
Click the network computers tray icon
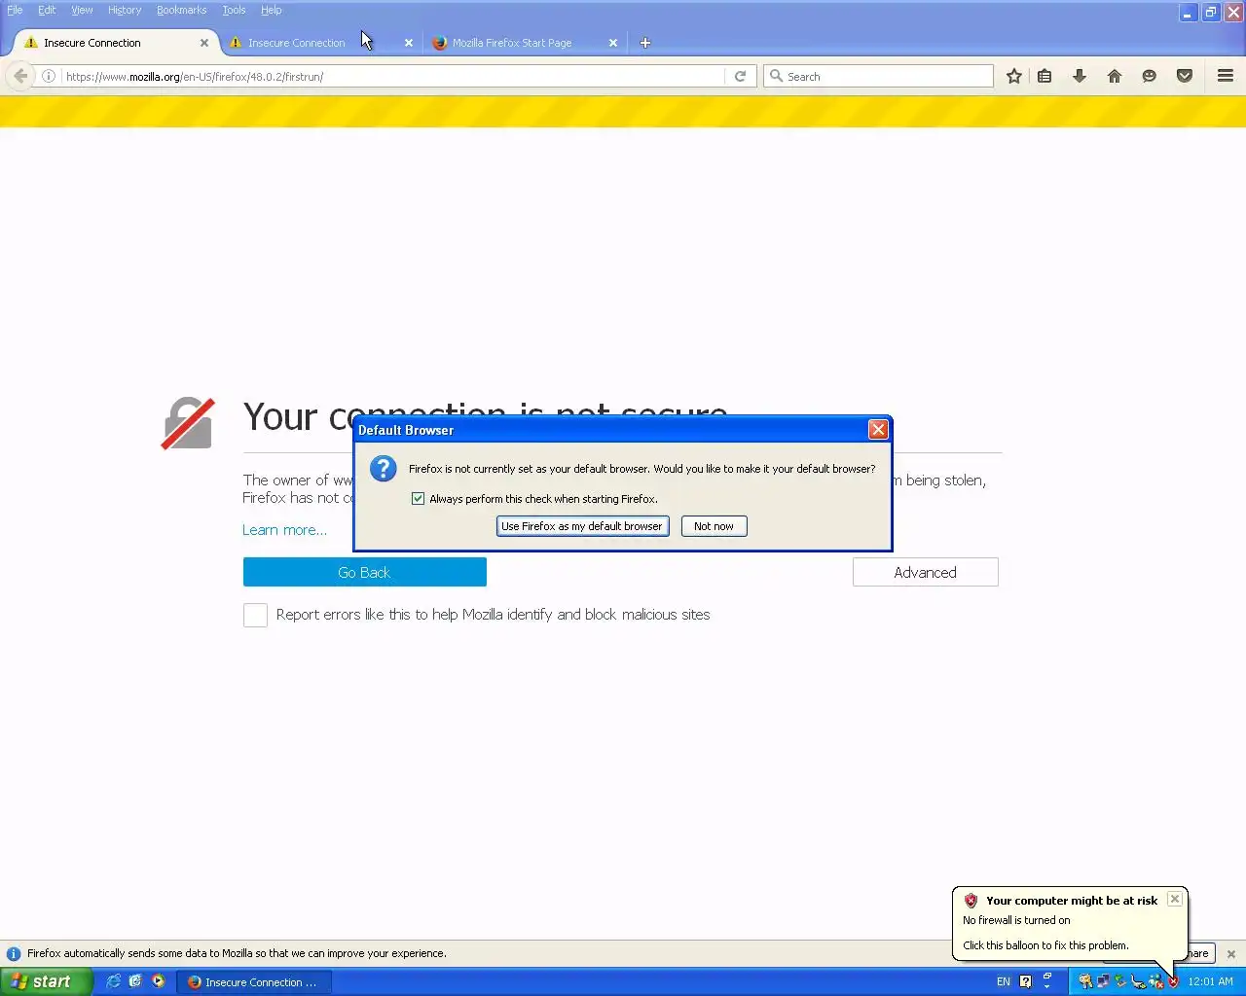1103,981
